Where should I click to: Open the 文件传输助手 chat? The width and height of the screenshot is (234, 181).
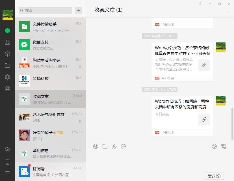coord(50,27)
